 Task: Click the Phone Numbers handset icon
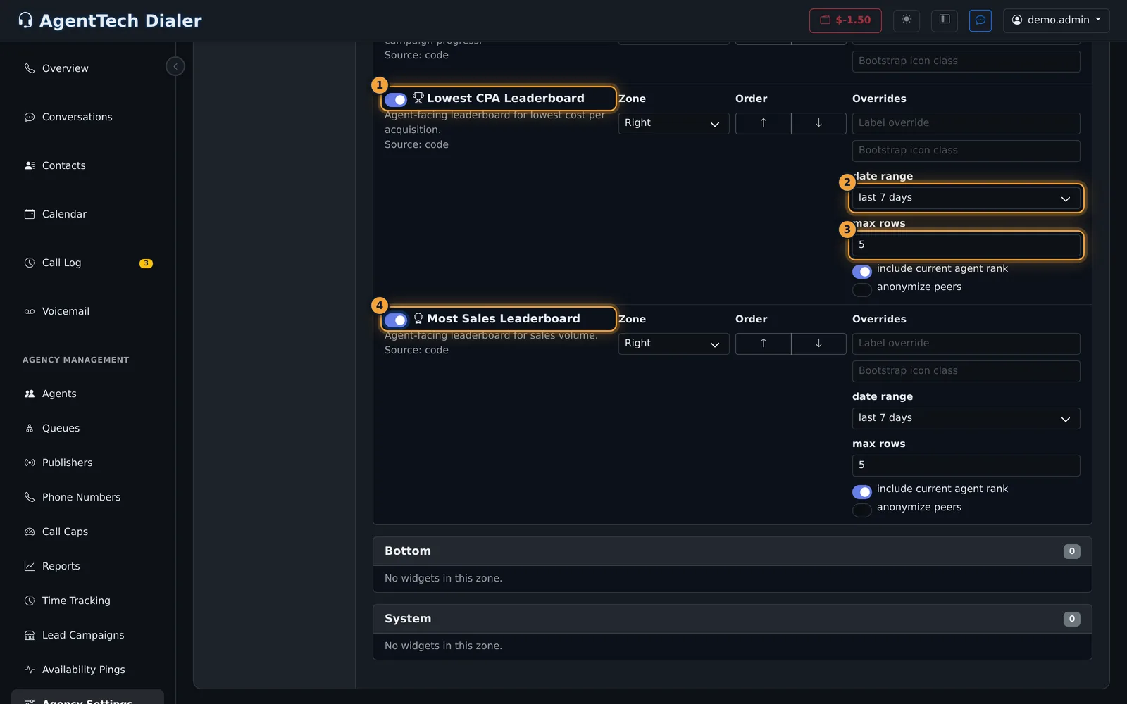pyautogui.click(x=30, y=497)
